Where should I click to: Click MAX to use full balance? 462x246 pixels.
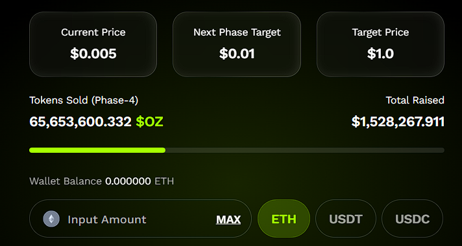228,219
